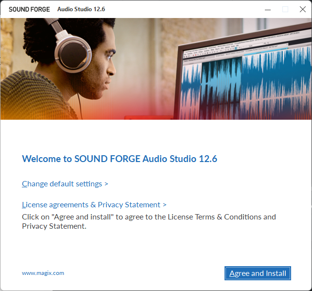The height and width of the screenshot is (291, 312).
Task: Minimize the SOUND FORGE installer window
Action: 268,9
